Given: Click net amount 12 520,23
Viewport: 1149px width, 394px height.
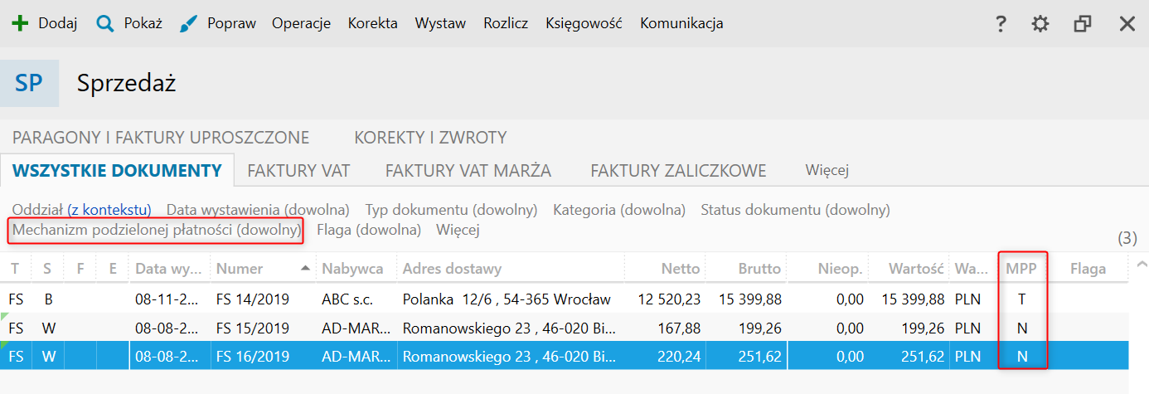Looking at the screenshot, I should pos(669,299).
